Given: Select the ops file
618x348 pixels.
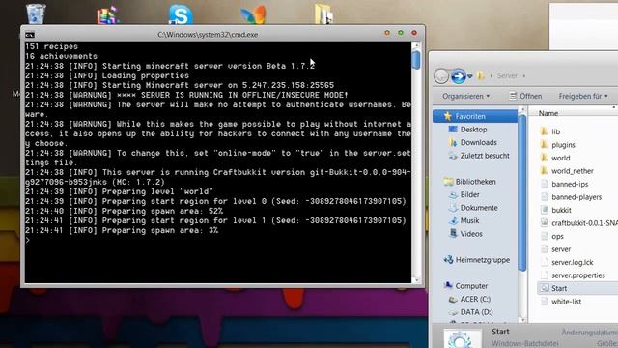Looking at the screenshot, I should [557, 236].
